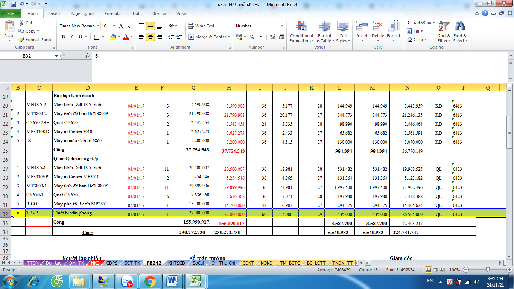The width and height of the screenshot is (514, 289).
Task: Toggle center horizontal alignment
Action: 151,37
